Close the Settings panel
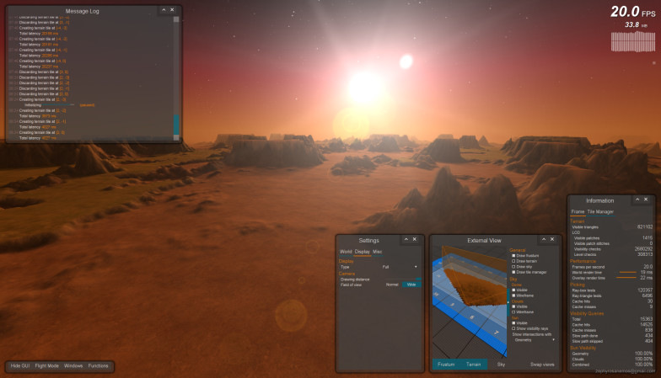 pyautogui.click(x=416, y=240)
